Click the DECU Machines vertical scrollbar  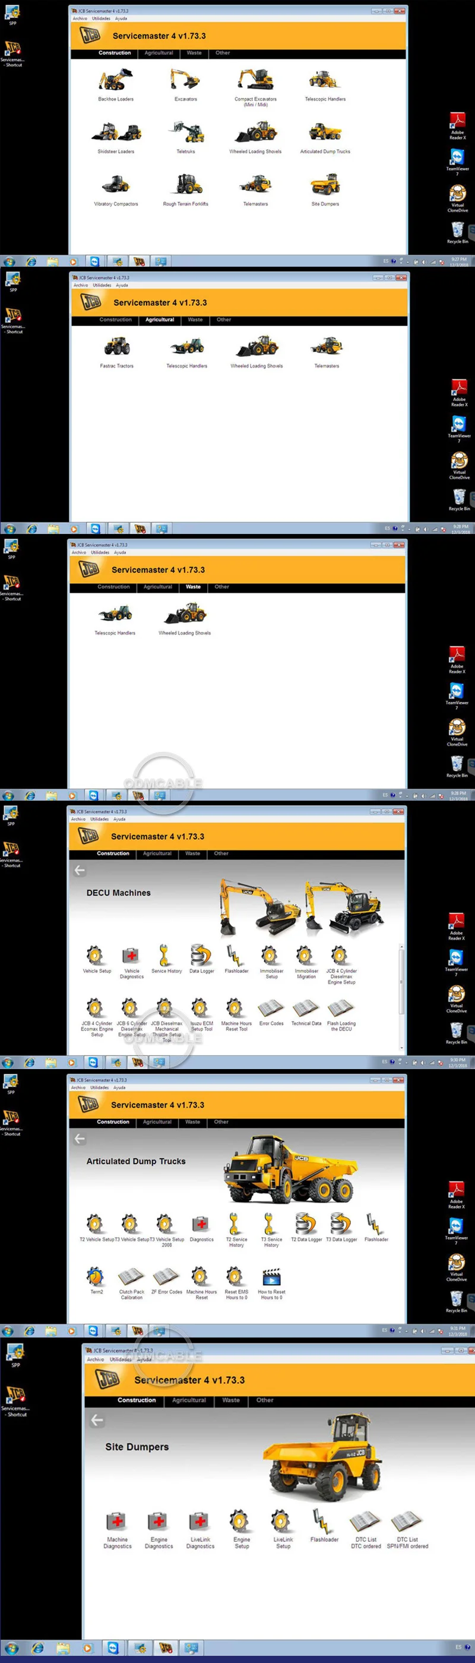401,997
